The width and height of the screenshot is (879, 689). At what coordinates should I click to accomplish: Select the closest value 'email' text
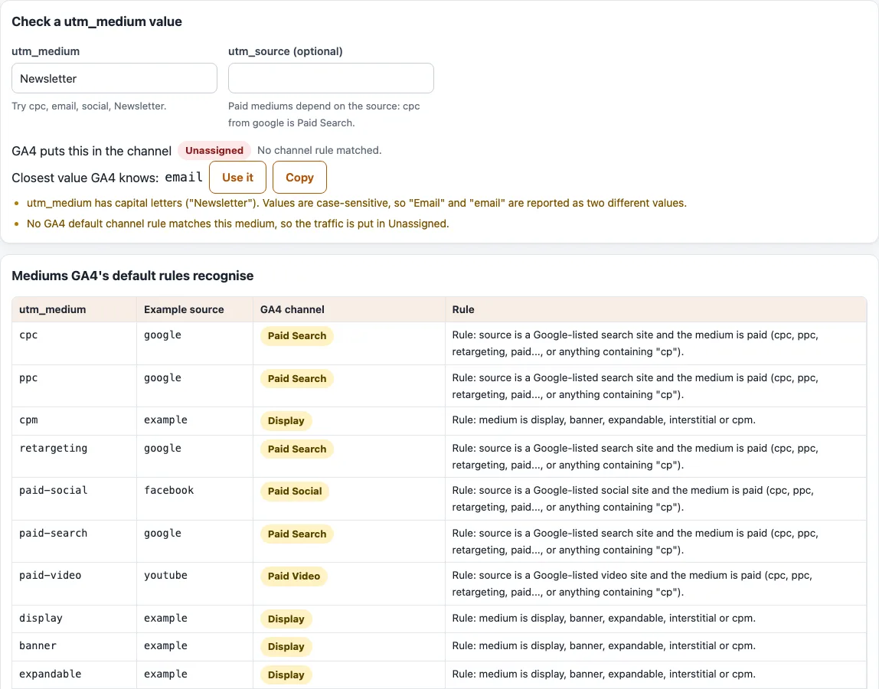pos(183,177)
